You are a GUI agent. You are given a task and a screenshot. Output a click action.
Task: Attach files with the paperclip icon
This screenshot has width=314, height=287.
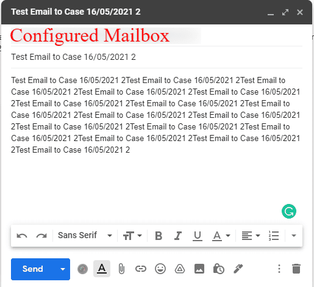pos(121,269)
